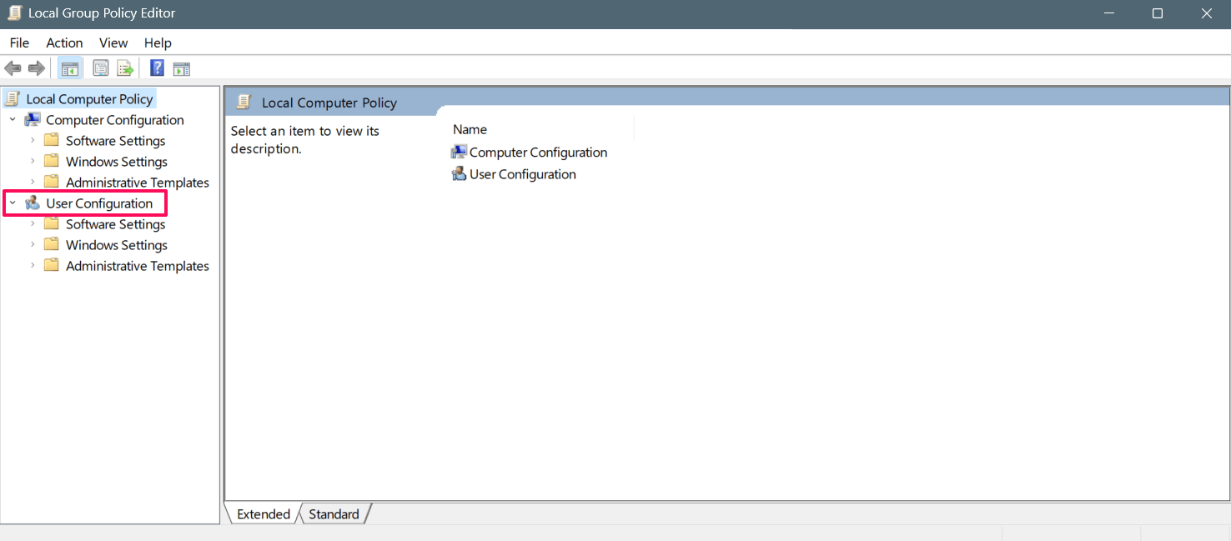Open the File menu
1231x541 pixels.
(19, 43)
